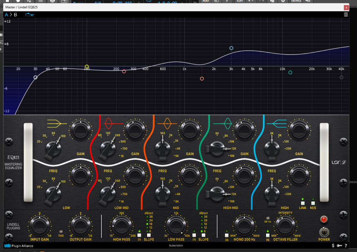Click the lower HIGH MID frequency selector lever
Viewport: 357px width, 252px height.
click(x=217, y=194)
